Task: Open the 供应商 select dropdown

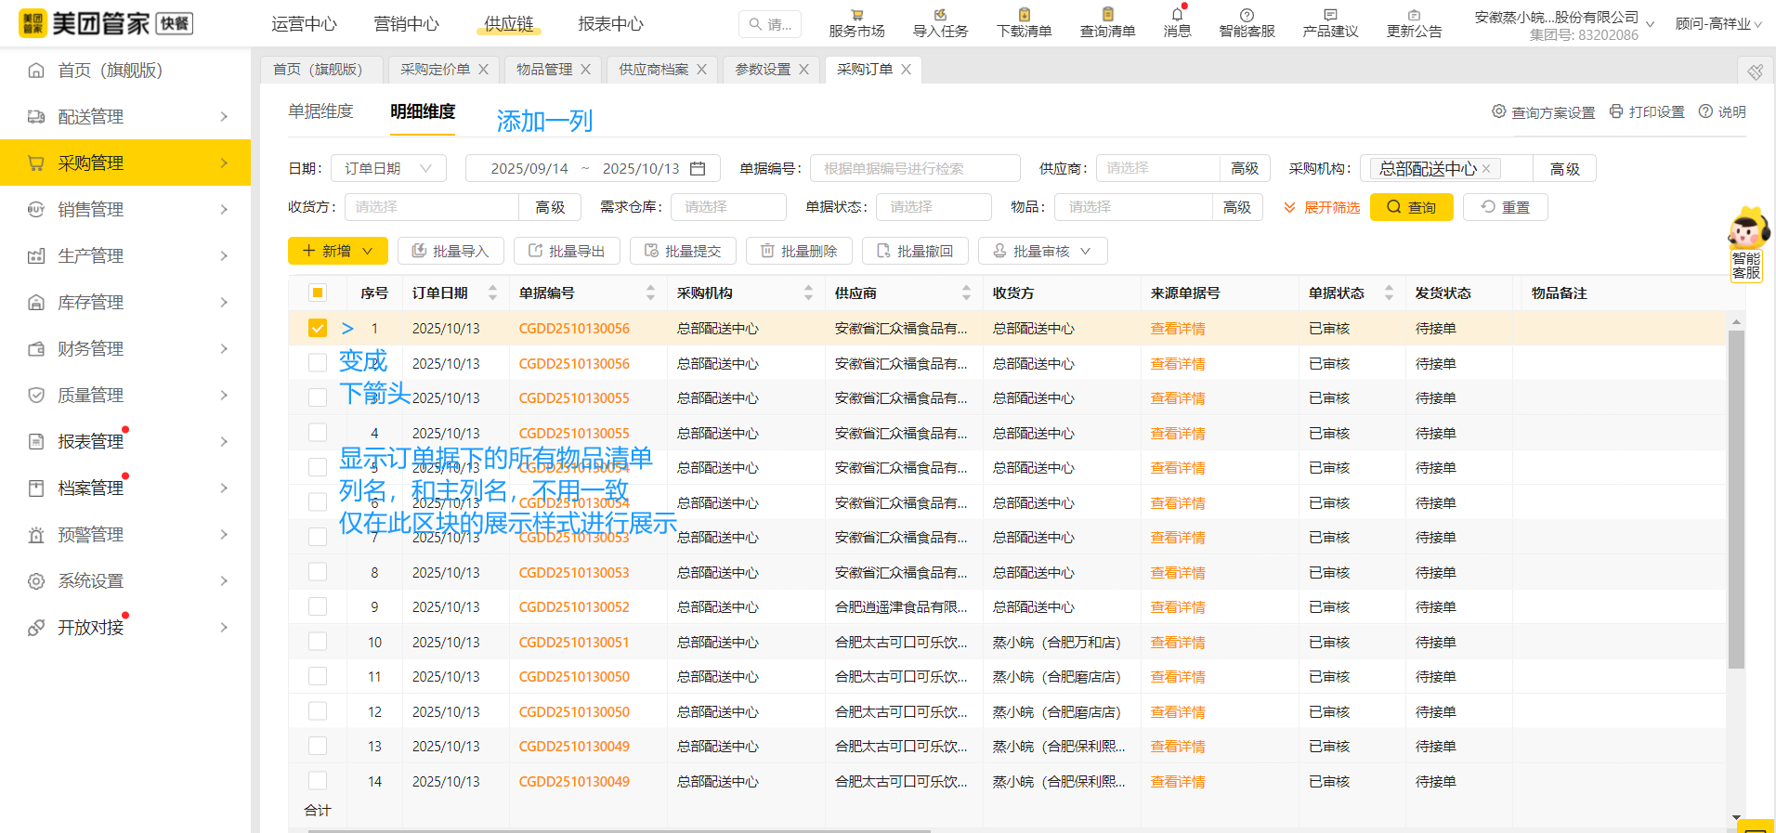Action: (1157, 168)
